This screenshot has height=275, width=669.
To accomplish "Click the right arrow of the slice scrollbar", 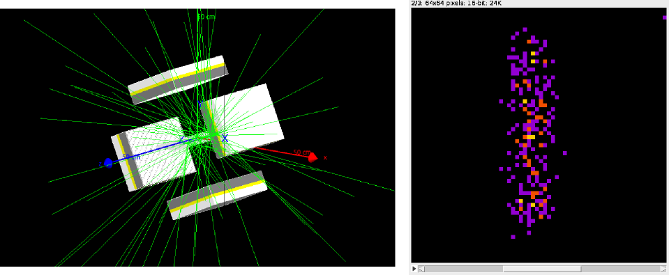I will pos(663,269).
